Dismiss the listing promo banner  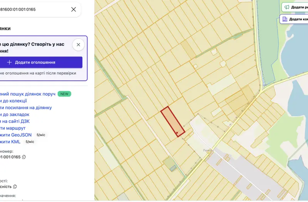79,45
